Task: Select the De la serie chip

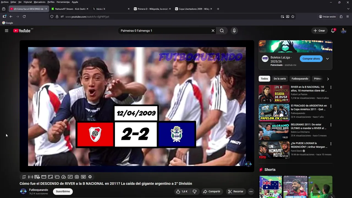Action: pyautogui.click(x=280, y=79)
